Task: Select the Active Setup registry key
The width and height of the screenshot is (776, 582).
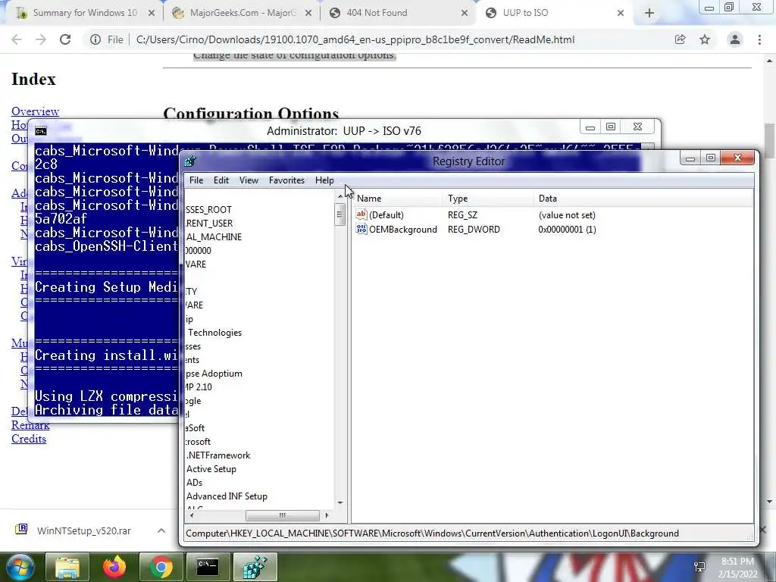Action: point(211,468)
